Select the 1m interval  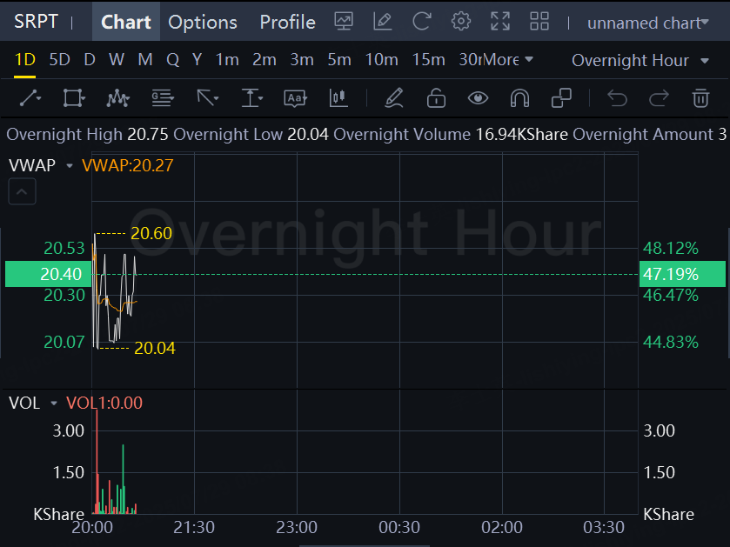[x=227, y=59]
